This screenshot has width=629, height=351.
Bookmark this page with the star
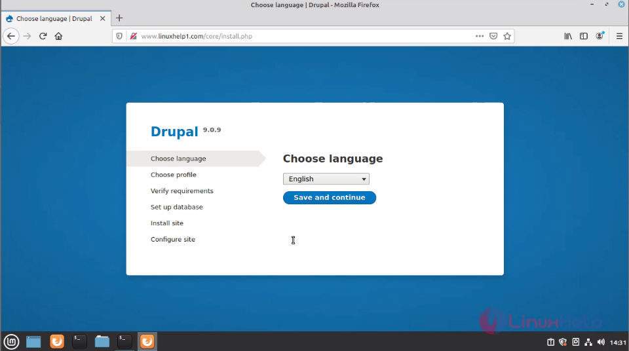pos(507,36)
